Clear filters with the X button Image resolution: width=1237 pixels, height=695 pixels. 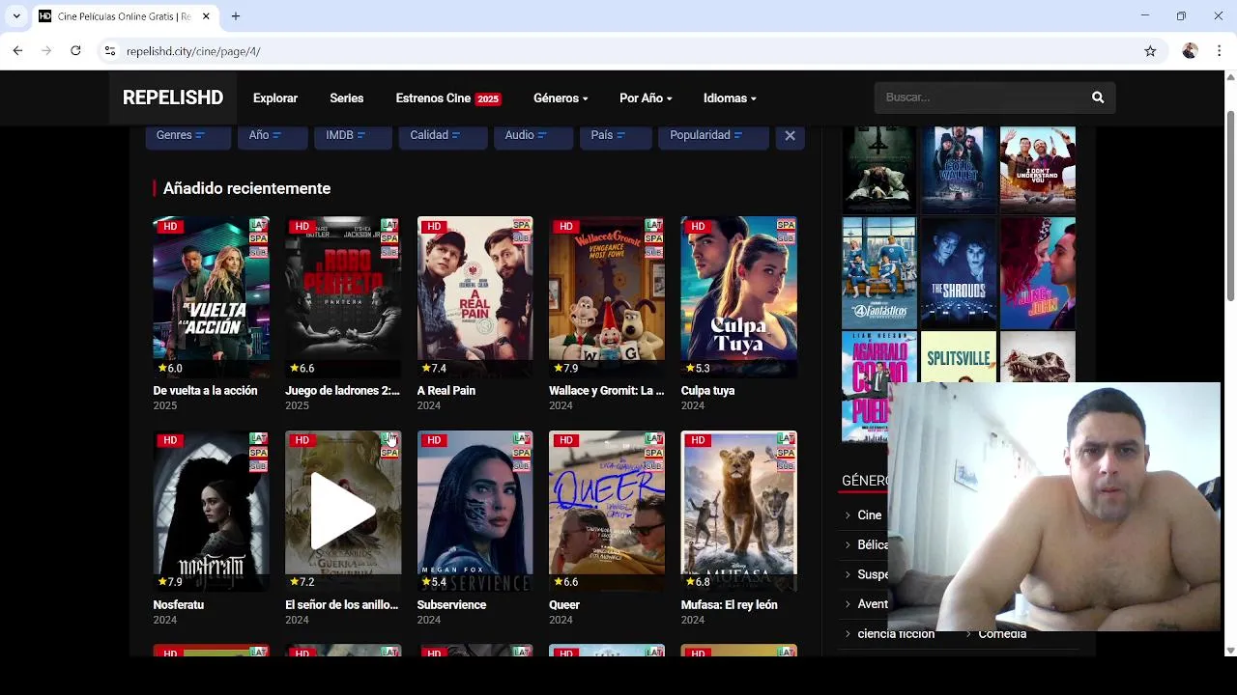790,135
